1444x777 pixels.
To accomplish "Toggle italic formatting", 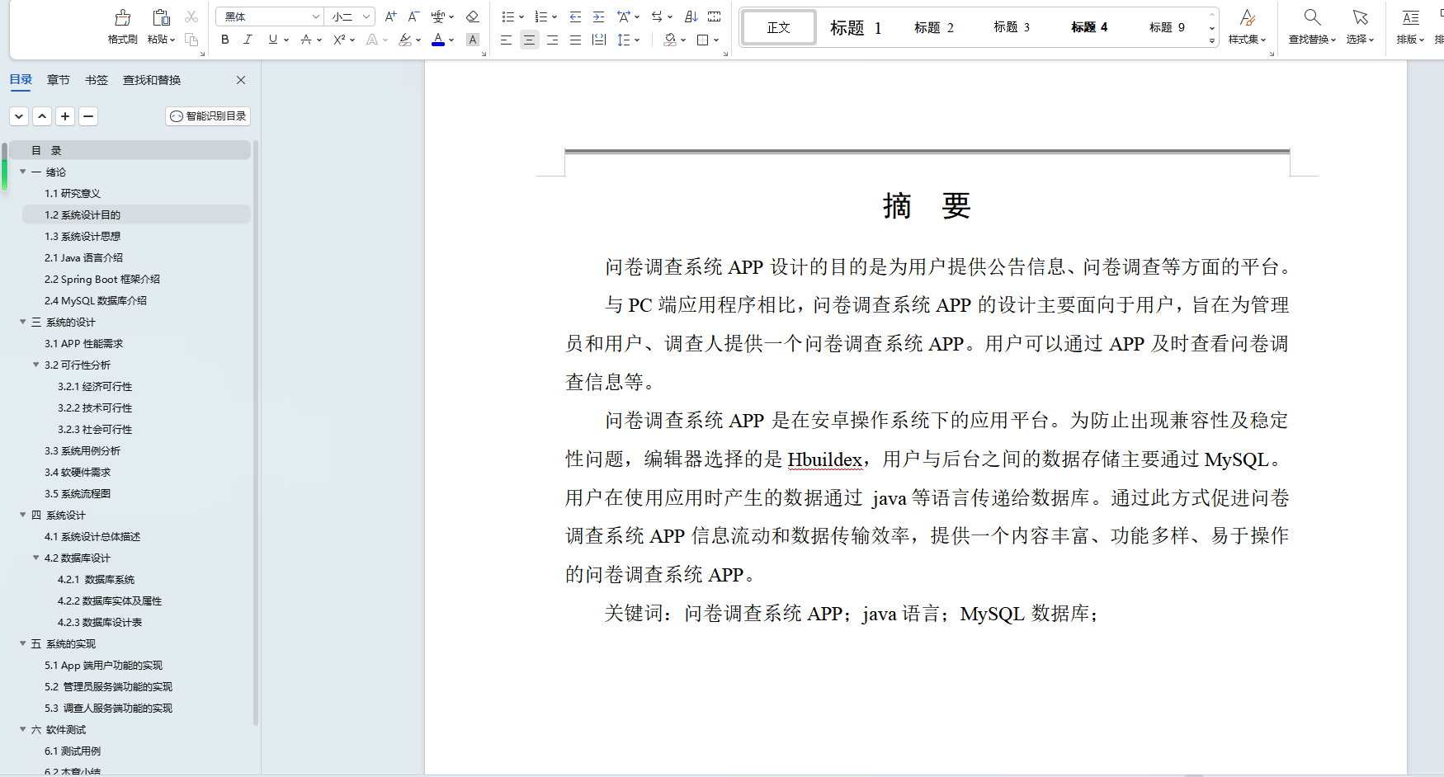I will click(248, 40).
